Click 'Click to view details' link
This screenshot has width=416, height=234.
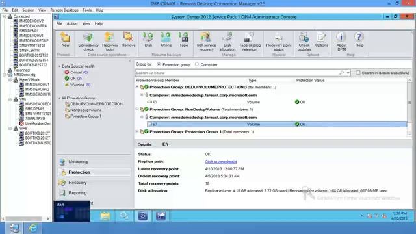coord(221,162)
